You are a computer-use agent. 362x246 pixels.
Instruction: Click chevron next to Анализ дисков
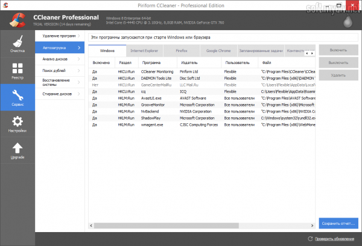[79, 59]
